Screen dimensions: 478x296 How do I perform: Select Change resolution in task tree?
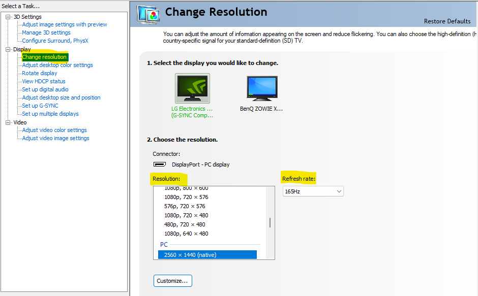(x=44, y=57)
